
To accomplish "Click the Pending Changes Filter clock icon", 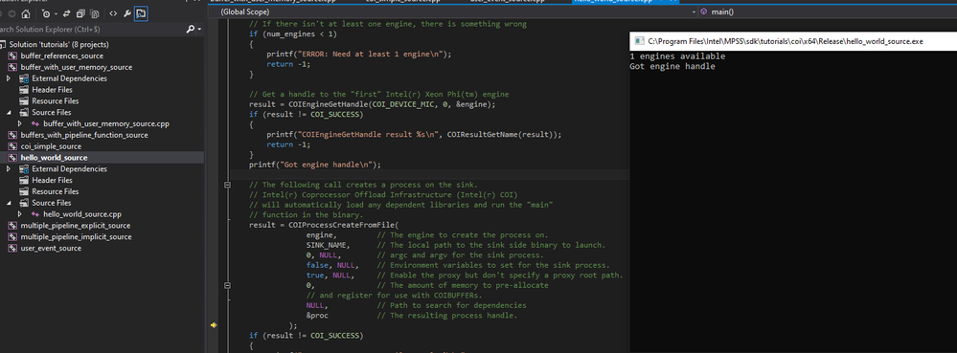I will pos(46,13).
